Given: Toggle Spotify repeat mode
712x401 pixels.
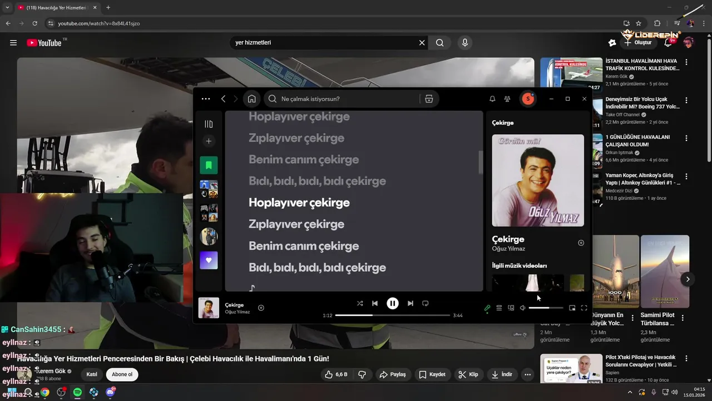Looking at the screenshot, I should click(426, 304).
